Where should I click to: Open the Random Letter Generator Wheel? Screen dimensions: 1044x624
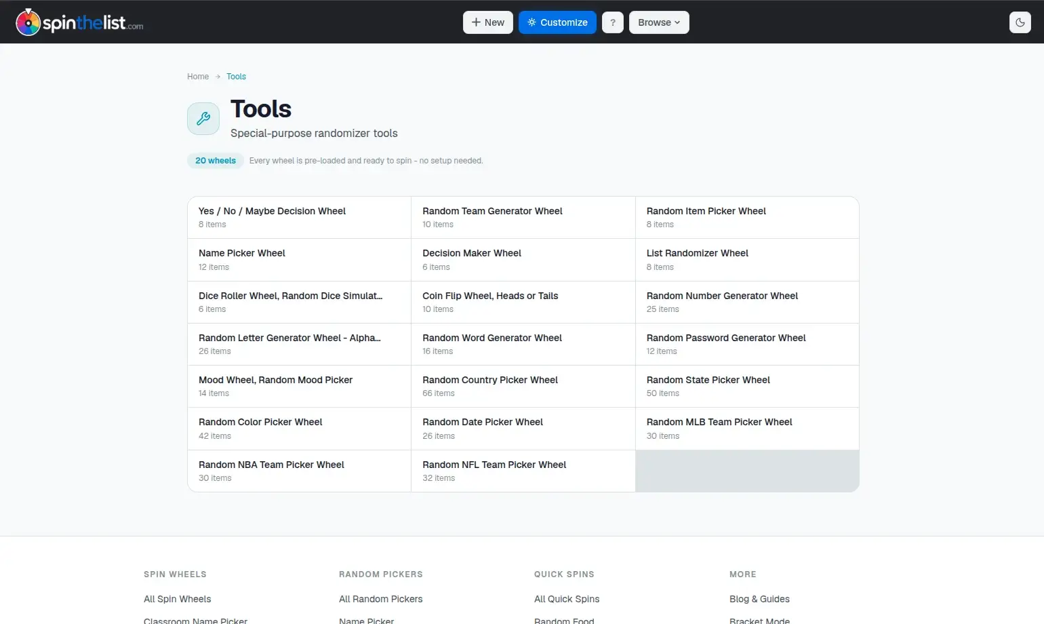click(299, 345)
